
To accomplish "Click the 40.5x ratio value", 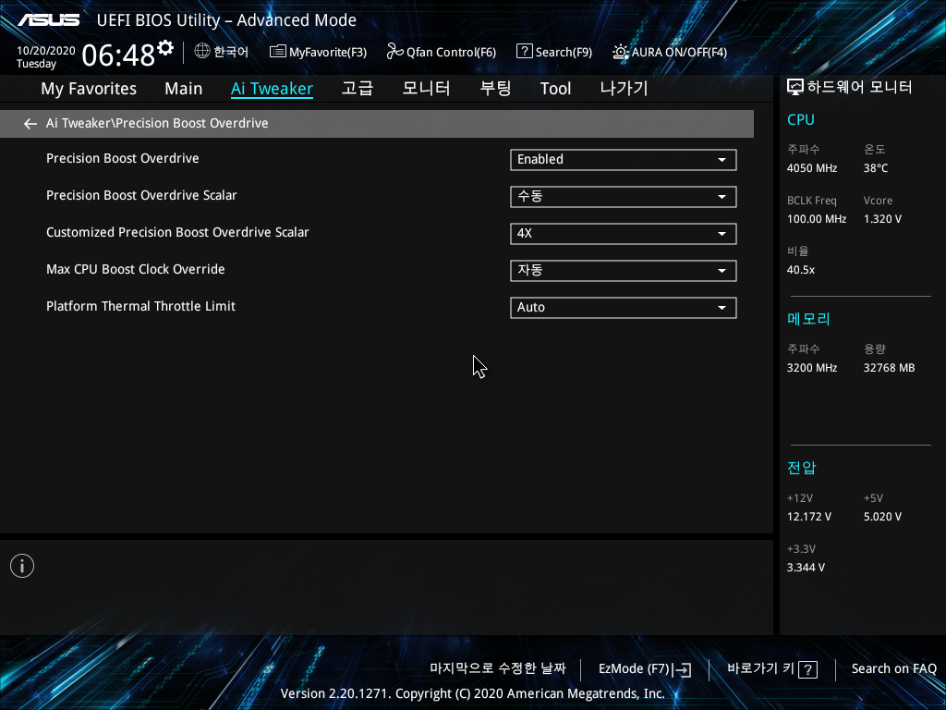I will (x=801, y=270).
